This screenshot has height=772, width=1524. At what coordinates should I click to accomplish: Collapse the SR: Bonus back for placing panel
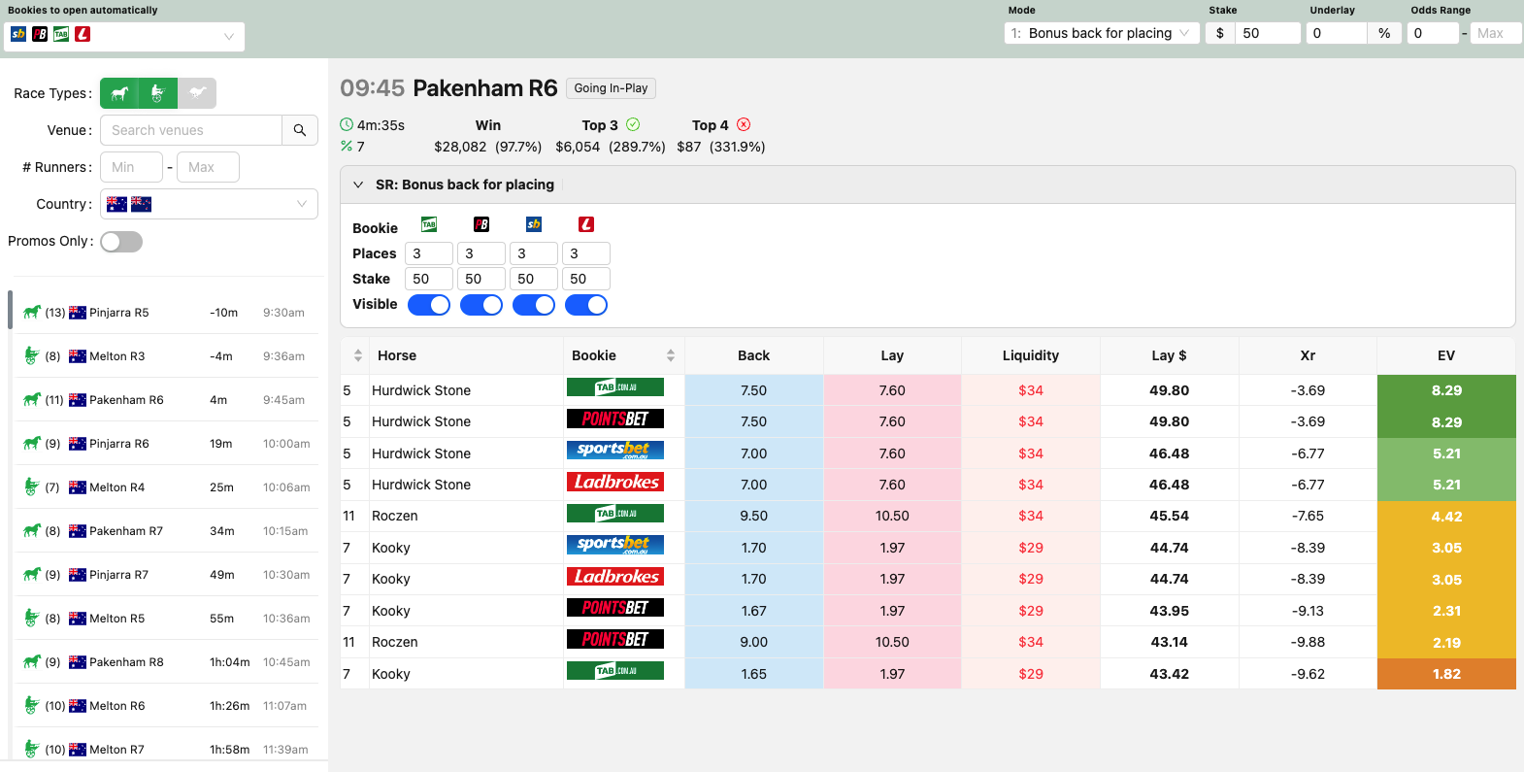point(358,185)
